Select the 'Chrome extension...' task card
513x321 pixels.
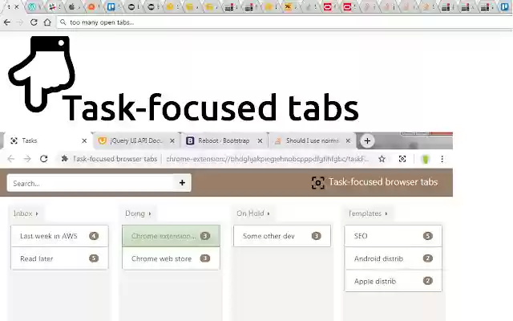click(171, 236)
